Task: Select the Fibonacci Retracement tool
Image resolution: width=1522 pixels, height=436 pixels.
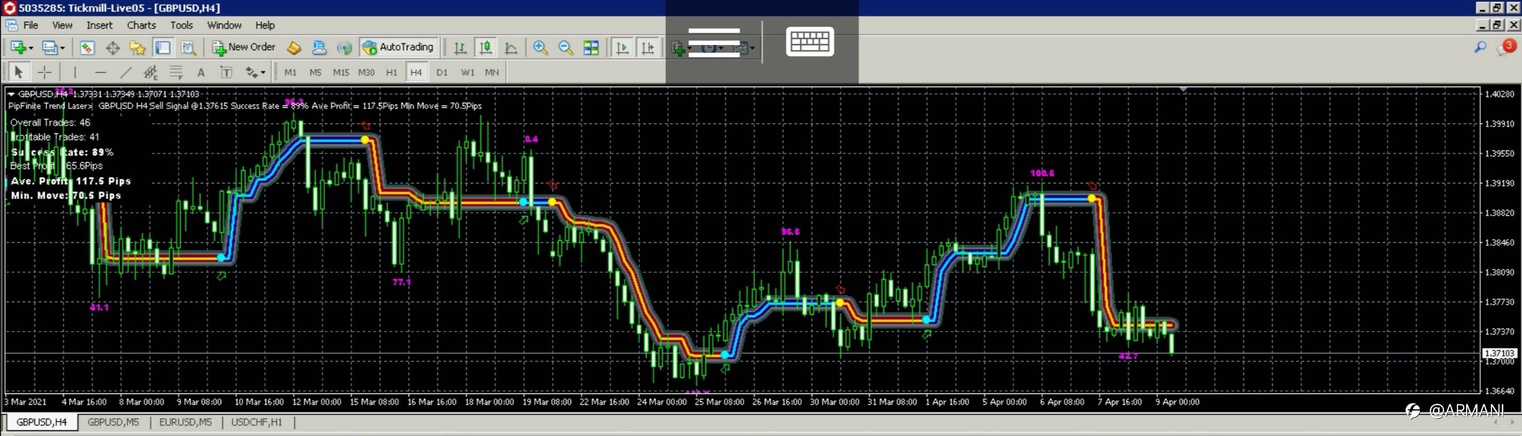Action: (175, 72)
